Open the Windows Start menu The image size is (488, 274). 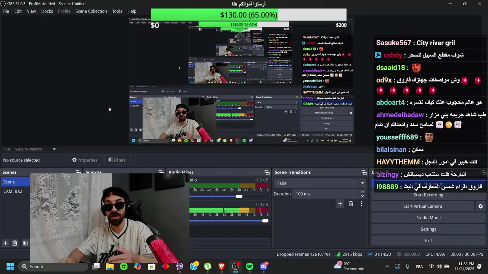(x=10, y=266)
